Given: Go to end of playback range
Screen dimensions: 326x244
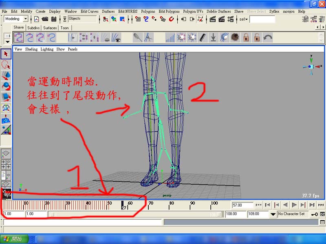Looking at the screenshot, I should click(x=321, y=205).
